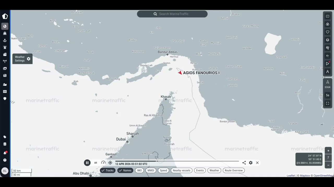This screenshot has height=187, width=334.
Task: Change the 5s refresh interval
Action: tap(327, 95)
